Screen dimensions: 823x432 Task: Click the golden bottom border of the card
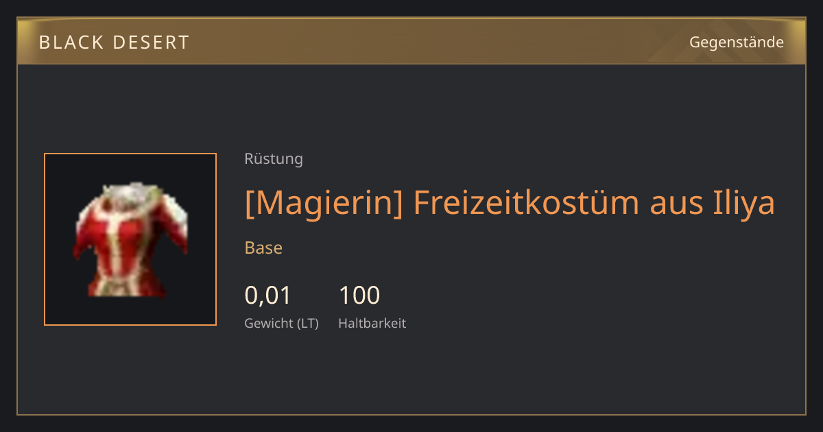411,414
